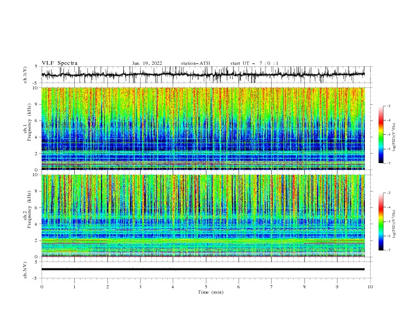Image resolution: width=417 pixels, height=322 pixels.
Task: Click the upper colorbar's "log(PSD)(V²/Hz)" label
Action: coord(394,137)
